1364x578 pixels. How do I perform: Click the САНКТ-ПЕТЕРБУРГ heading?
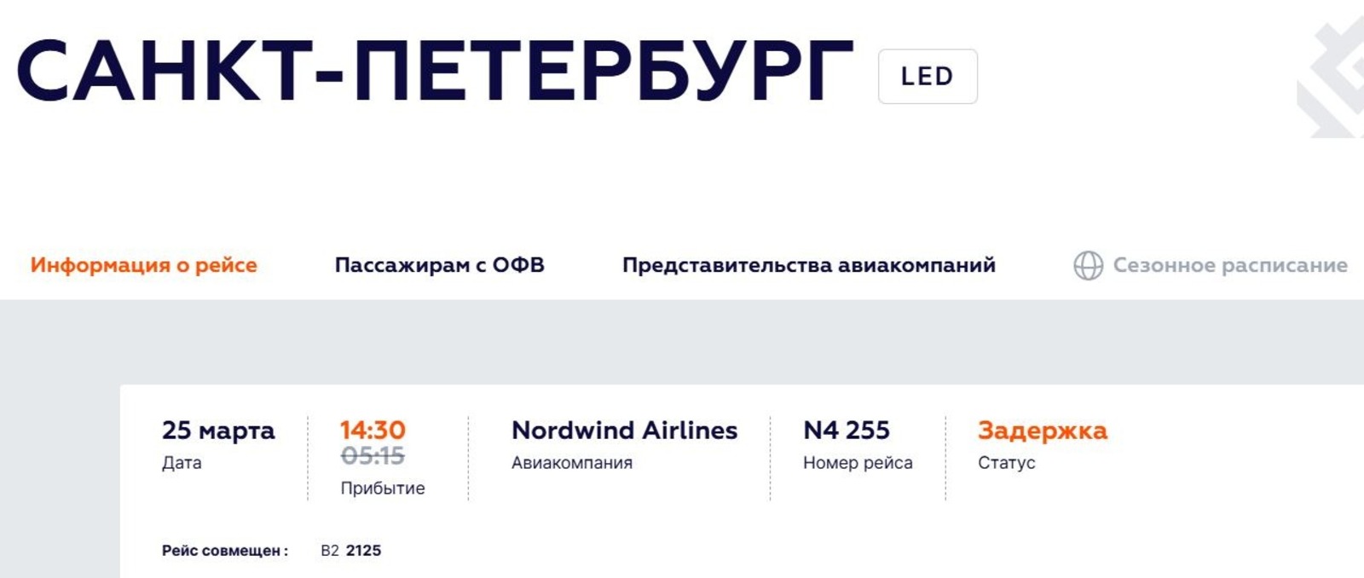(x=435, y=72)
